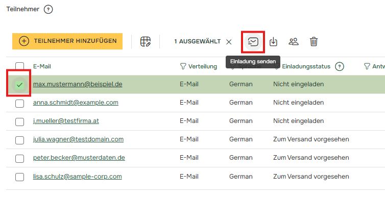Click Nicht eingeladen in anna.schmidt row

point(298,103)
